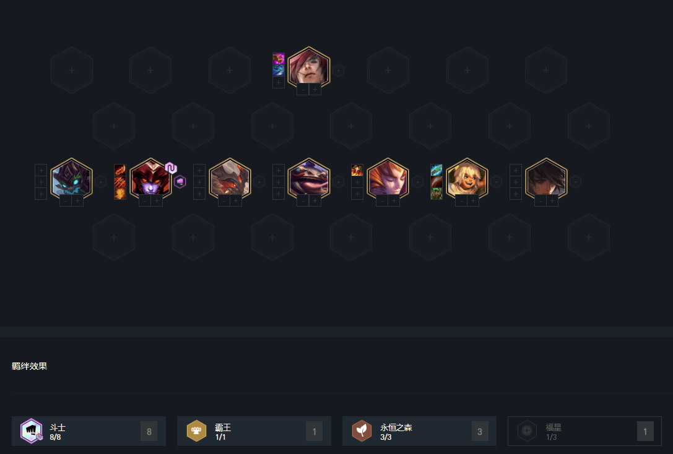Click the brown 永恒之森 leaf trait icon

pyautogui.click(x=362, y=431)
